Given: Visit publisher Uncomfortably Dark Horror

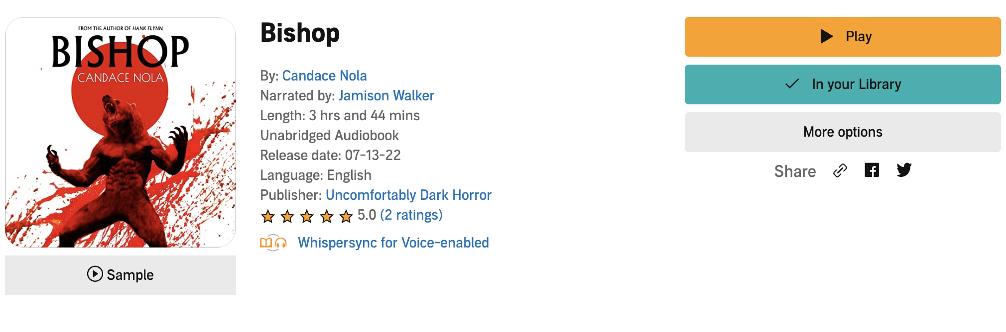Looking at the screenshot, I should (408, 195).
